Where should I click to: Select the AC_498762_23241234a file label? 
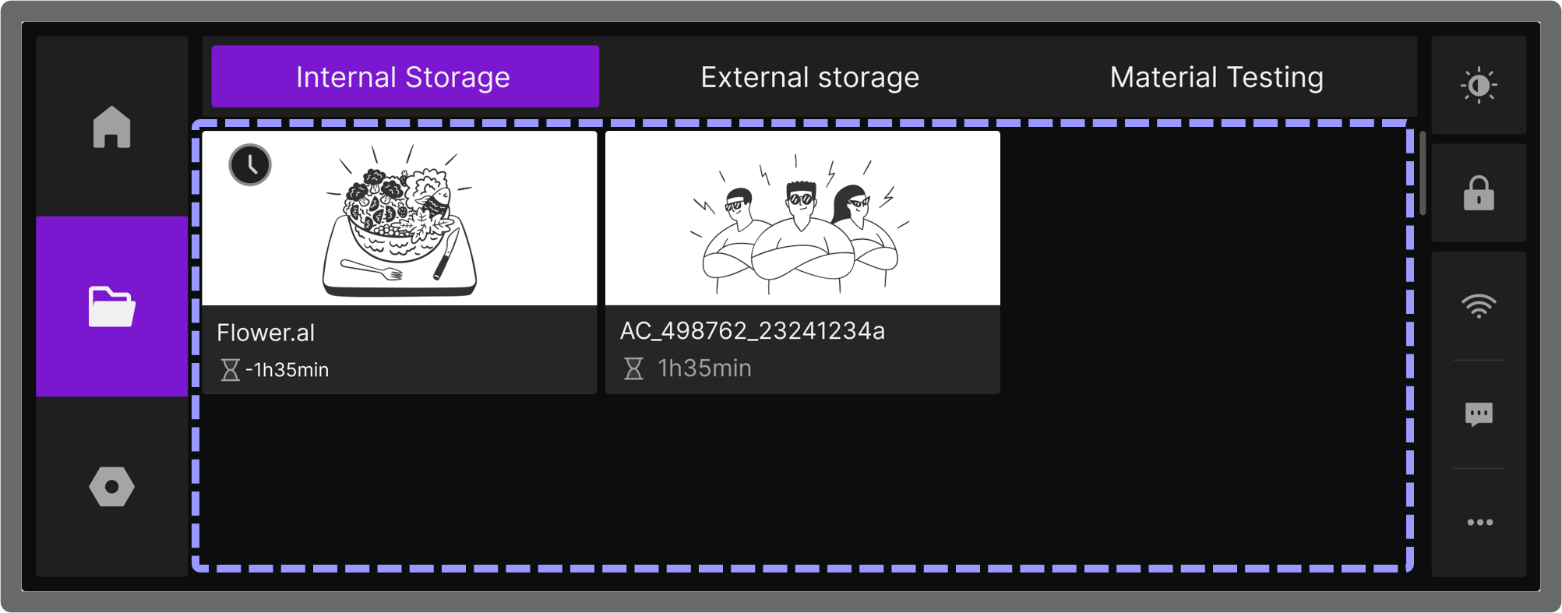pos(752,331)
